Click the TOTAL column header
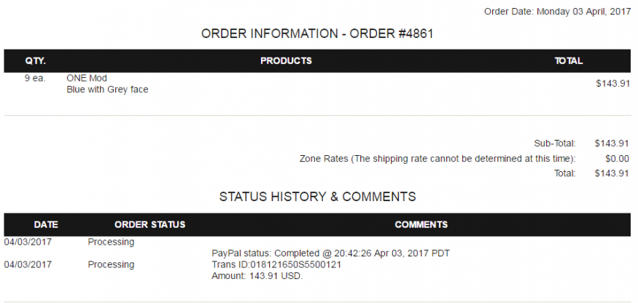Screen dimensions: 638x303 pos(568,61)
